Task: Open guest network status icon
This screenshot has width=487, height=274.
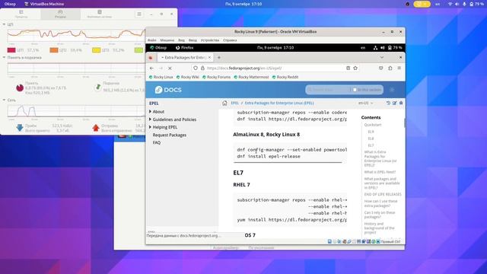Action: click(x=375, y=48)
